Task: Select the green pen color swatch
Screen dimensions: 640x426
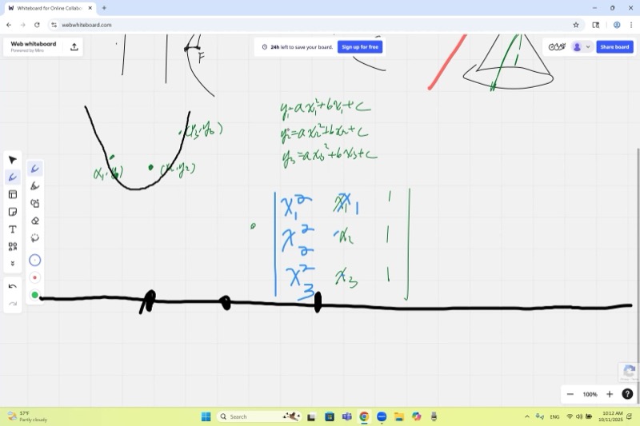Action: coord(34,295)
